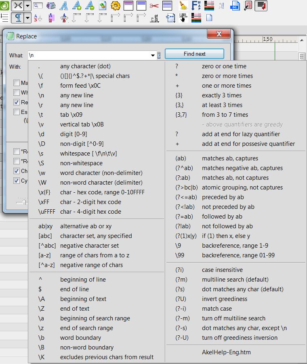Click the marker pen document icon
The width and height of the screenshot is (307, 364).
tap(248, 6)
